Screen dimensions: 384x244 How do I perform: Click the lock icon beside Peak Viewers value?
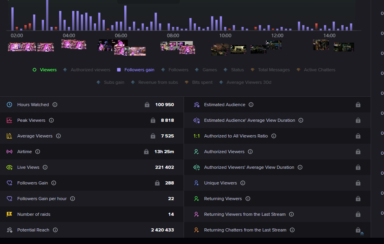tap(153, 120)
